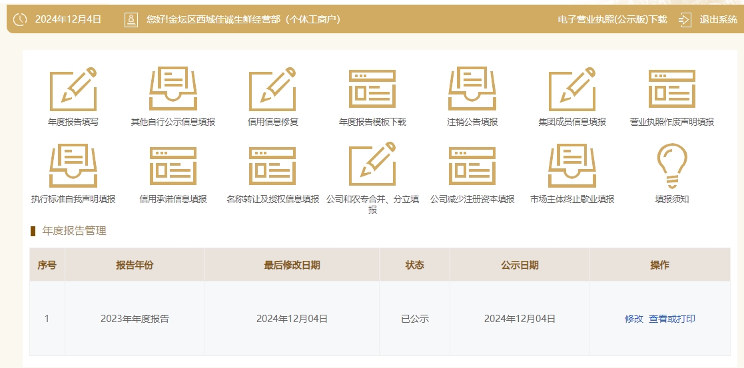
Task: Open the 信用信息修复 pencil icon
Action: (x=272, y=89)
